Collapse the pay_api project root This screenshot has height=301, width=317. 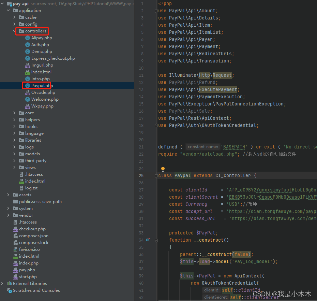2,3
